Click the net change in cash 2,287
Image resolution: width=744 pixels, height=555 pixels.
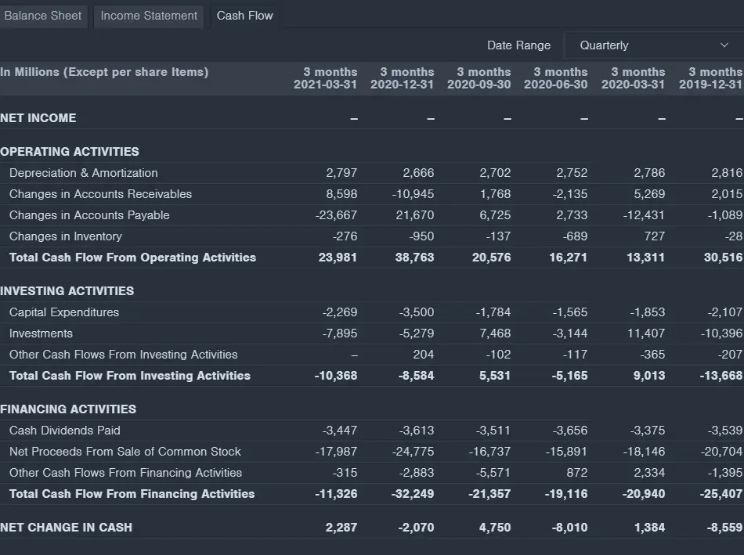pos(341,528)
